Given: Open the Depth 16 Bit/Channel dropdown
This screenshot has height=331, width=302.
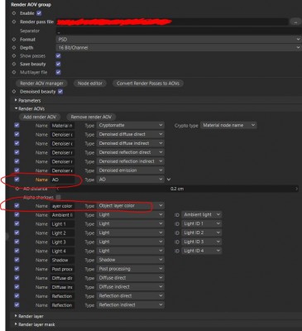Looking at the screenshot, I should 179,48.
